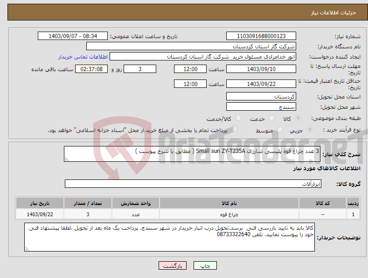Click the price validity hour 12:00 field
The width and height of the screenshot is (368, 278).
point(190,84)
